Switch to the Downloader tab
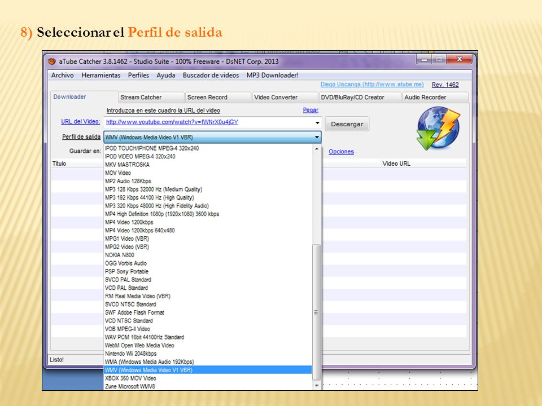The image size is (542, 406). [84, 96]
